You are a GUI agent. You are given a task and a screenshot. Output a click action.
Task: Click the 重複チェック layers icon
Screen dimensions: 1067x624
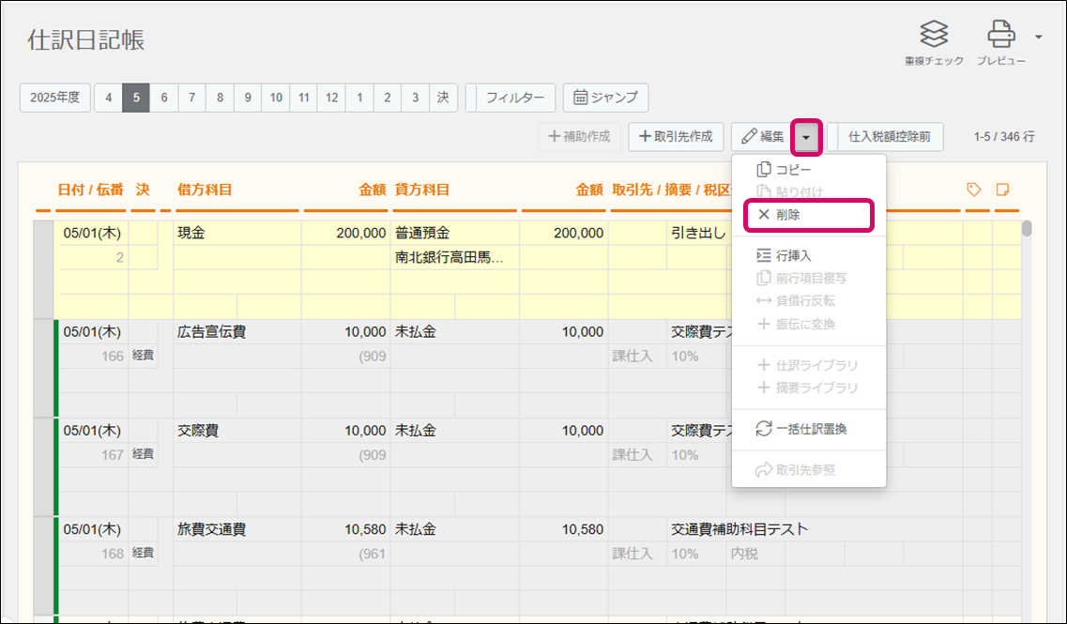[x=933, y=36]
